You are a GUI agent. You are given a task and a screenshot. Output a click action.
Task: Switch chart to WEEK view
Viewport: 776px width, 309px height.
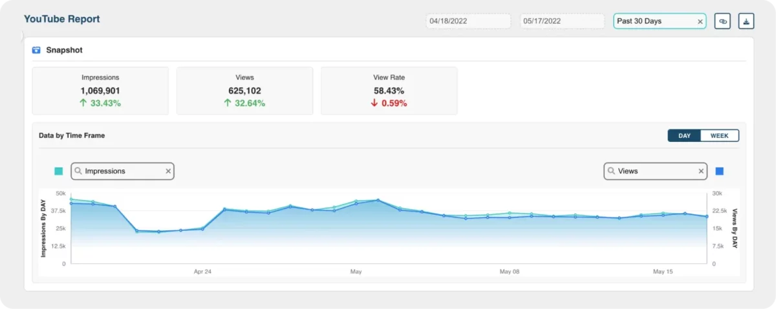click(719, 135)
